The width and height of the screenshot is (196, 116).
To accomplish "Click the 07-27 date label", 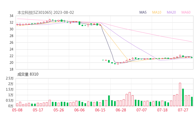I will coord(183,110).
